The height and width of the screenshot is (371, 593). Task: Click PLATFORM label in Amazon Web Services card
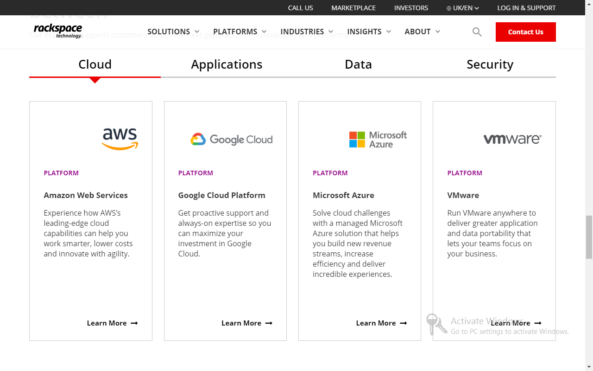pyautogui.click(x=61, y=173)
